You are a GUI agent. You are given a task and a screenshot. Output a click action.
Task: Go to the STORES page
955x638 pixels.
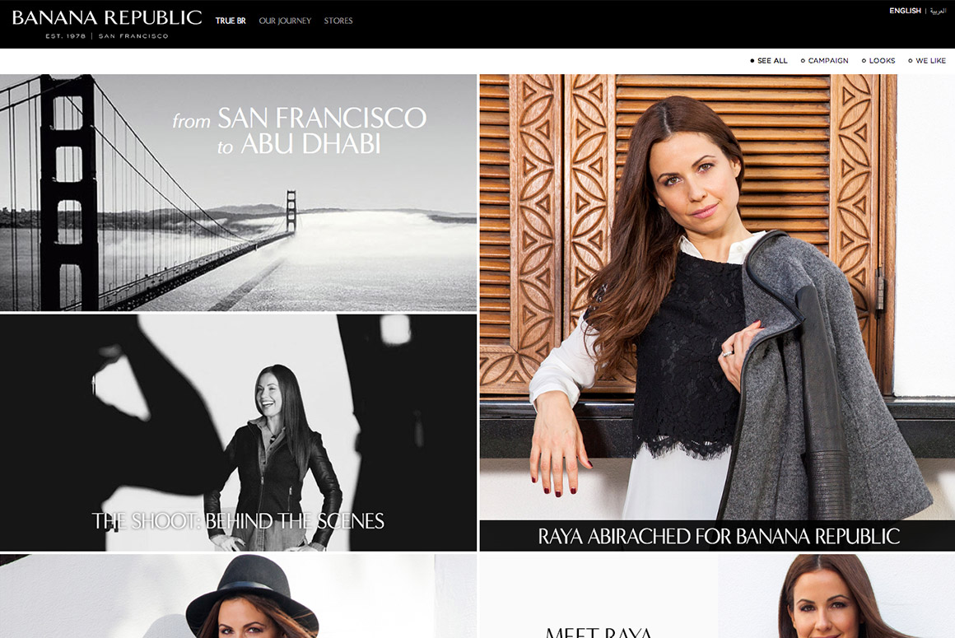click(x=338, y=21)
